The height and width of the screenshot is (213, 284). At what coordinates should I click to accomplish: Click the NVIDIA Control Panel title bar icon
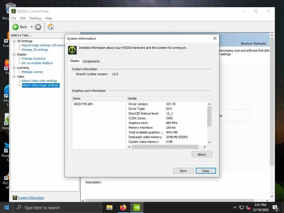click(x=14, y=11)
